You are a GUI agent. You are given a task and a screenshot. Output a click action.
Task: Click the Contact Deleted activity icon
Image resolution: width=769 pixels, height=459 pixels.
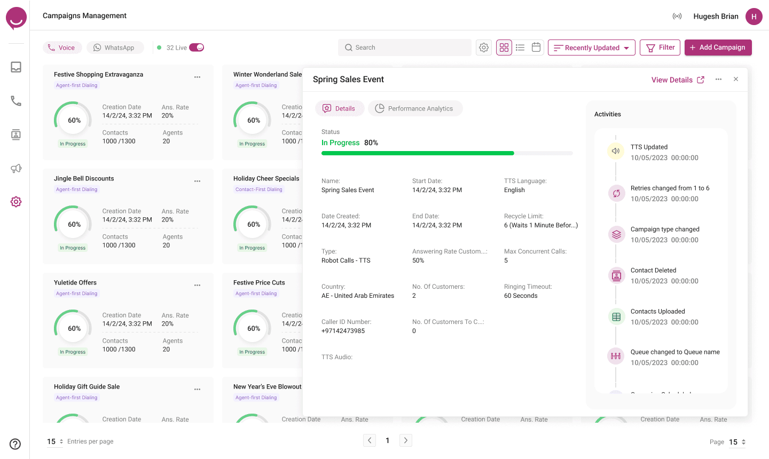click(616, 276)
